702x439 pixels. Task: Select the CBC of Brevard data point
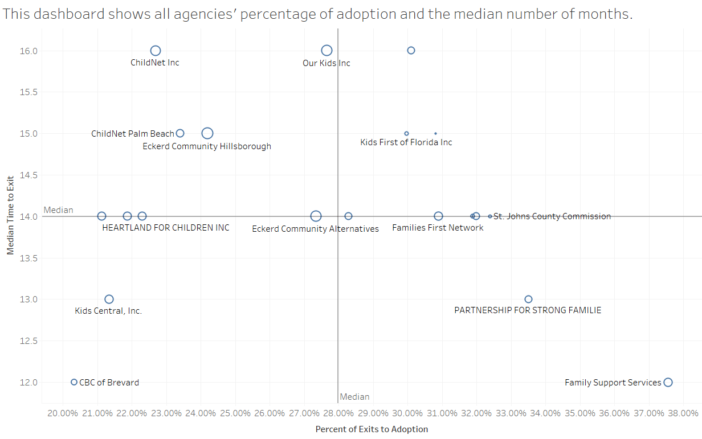74,382
